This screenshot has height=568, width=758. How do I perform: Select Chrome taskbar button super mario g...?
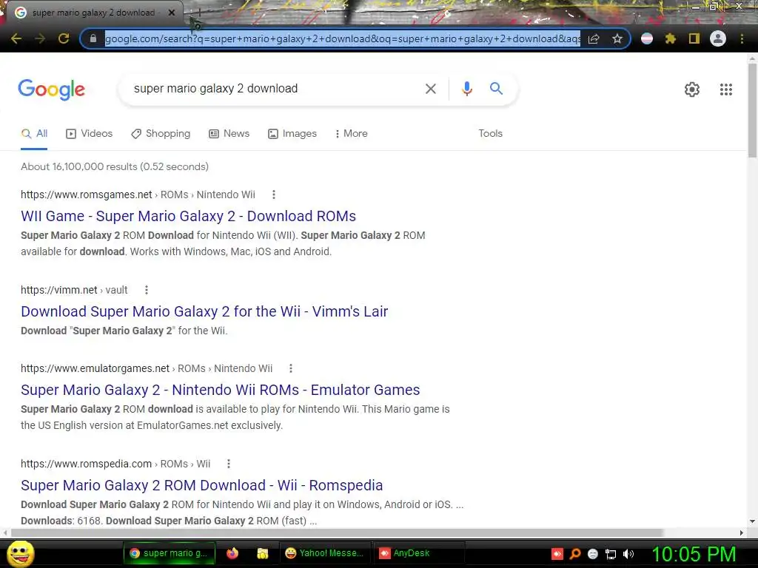pos(170,553)
